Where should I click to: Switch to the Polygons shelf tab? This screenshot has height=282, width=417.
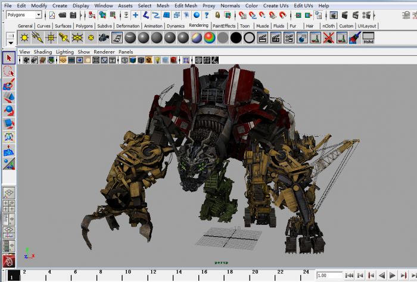[x=85, y=26]
